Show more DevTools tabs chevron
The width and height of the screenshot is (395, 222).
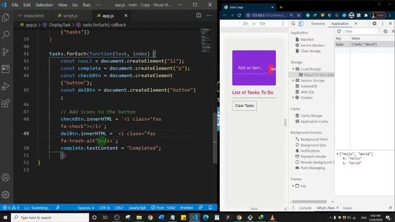pos(356,23)
